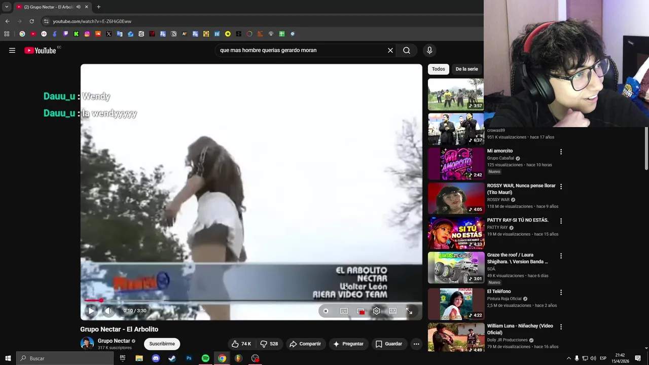
Task: Reload the page
Action: [x=31, y=21]
